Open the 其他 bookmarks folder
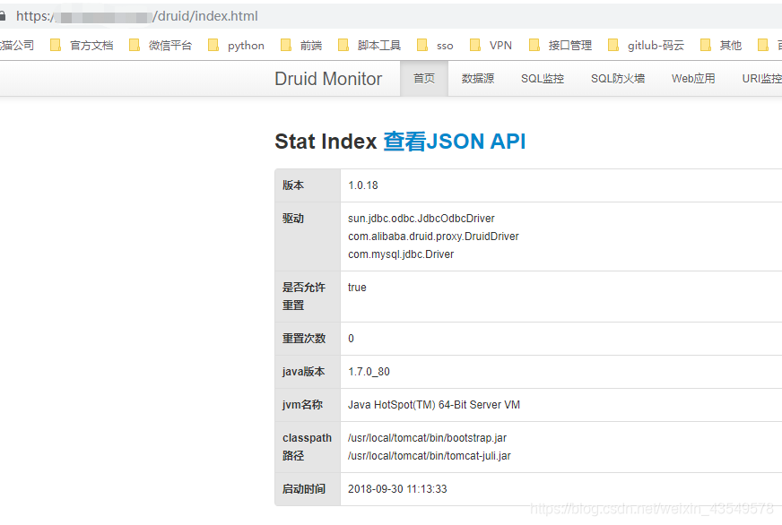The image size is (782, 525). click(730, 45)
